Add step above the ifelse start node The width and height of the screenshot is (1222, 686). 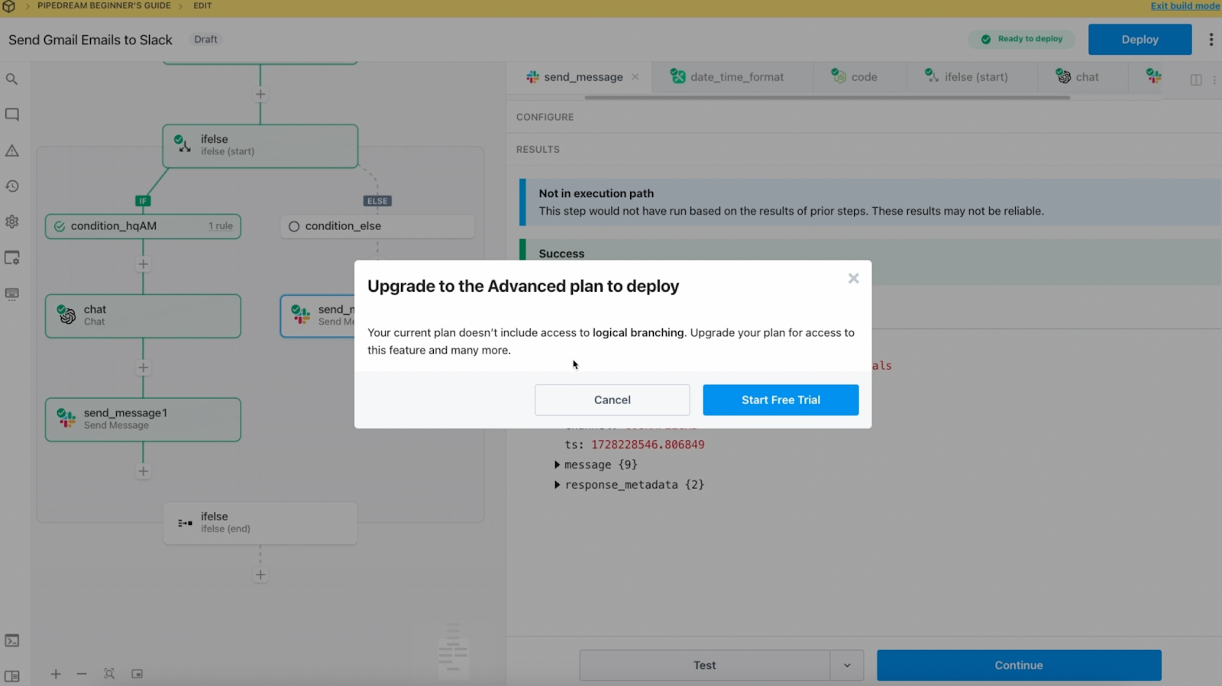tap(260, 95)
